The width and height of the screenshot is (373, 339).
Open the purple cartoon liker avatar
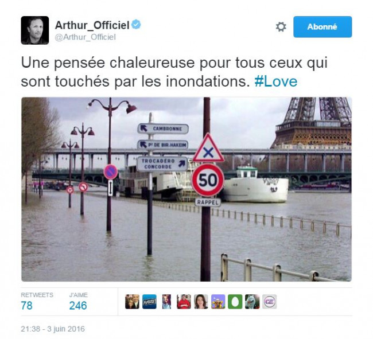pos(218,302)
